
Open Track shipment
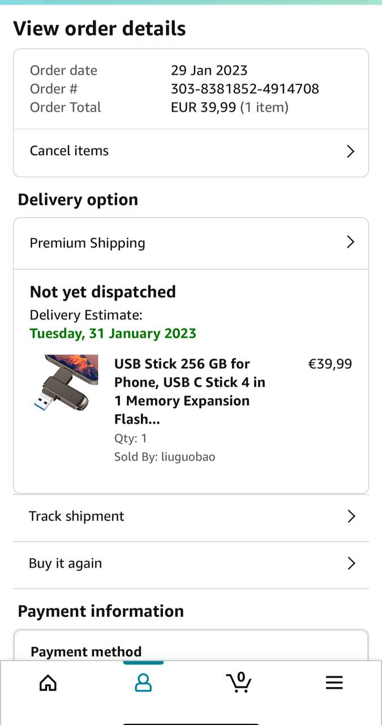pyautogui.click(x=76, y=516)
